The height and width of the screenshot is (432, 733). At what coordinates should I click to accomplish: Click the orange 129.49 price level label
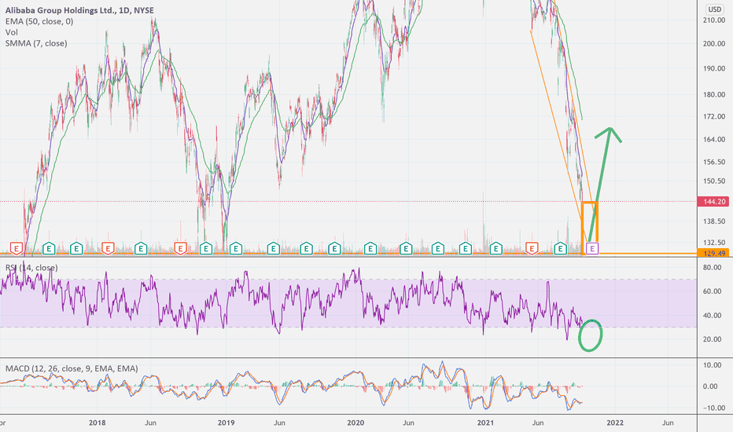[713, 253]
